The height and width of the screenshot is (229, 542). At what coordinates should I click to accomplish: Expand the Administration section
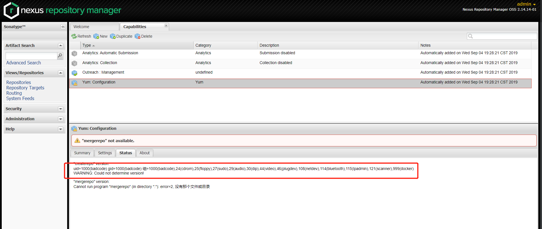pos(60,119)
